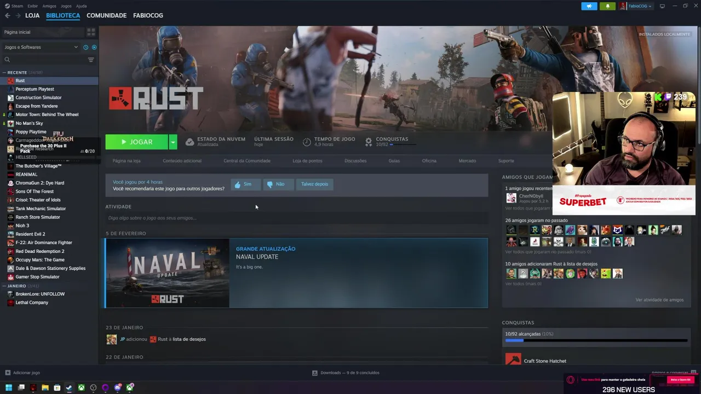
Task: Open the green notifications bell
Action: point(607,6)
